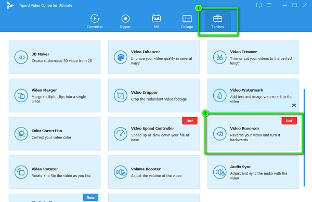Click the Video Enhancer palette icon

[121, 57]
